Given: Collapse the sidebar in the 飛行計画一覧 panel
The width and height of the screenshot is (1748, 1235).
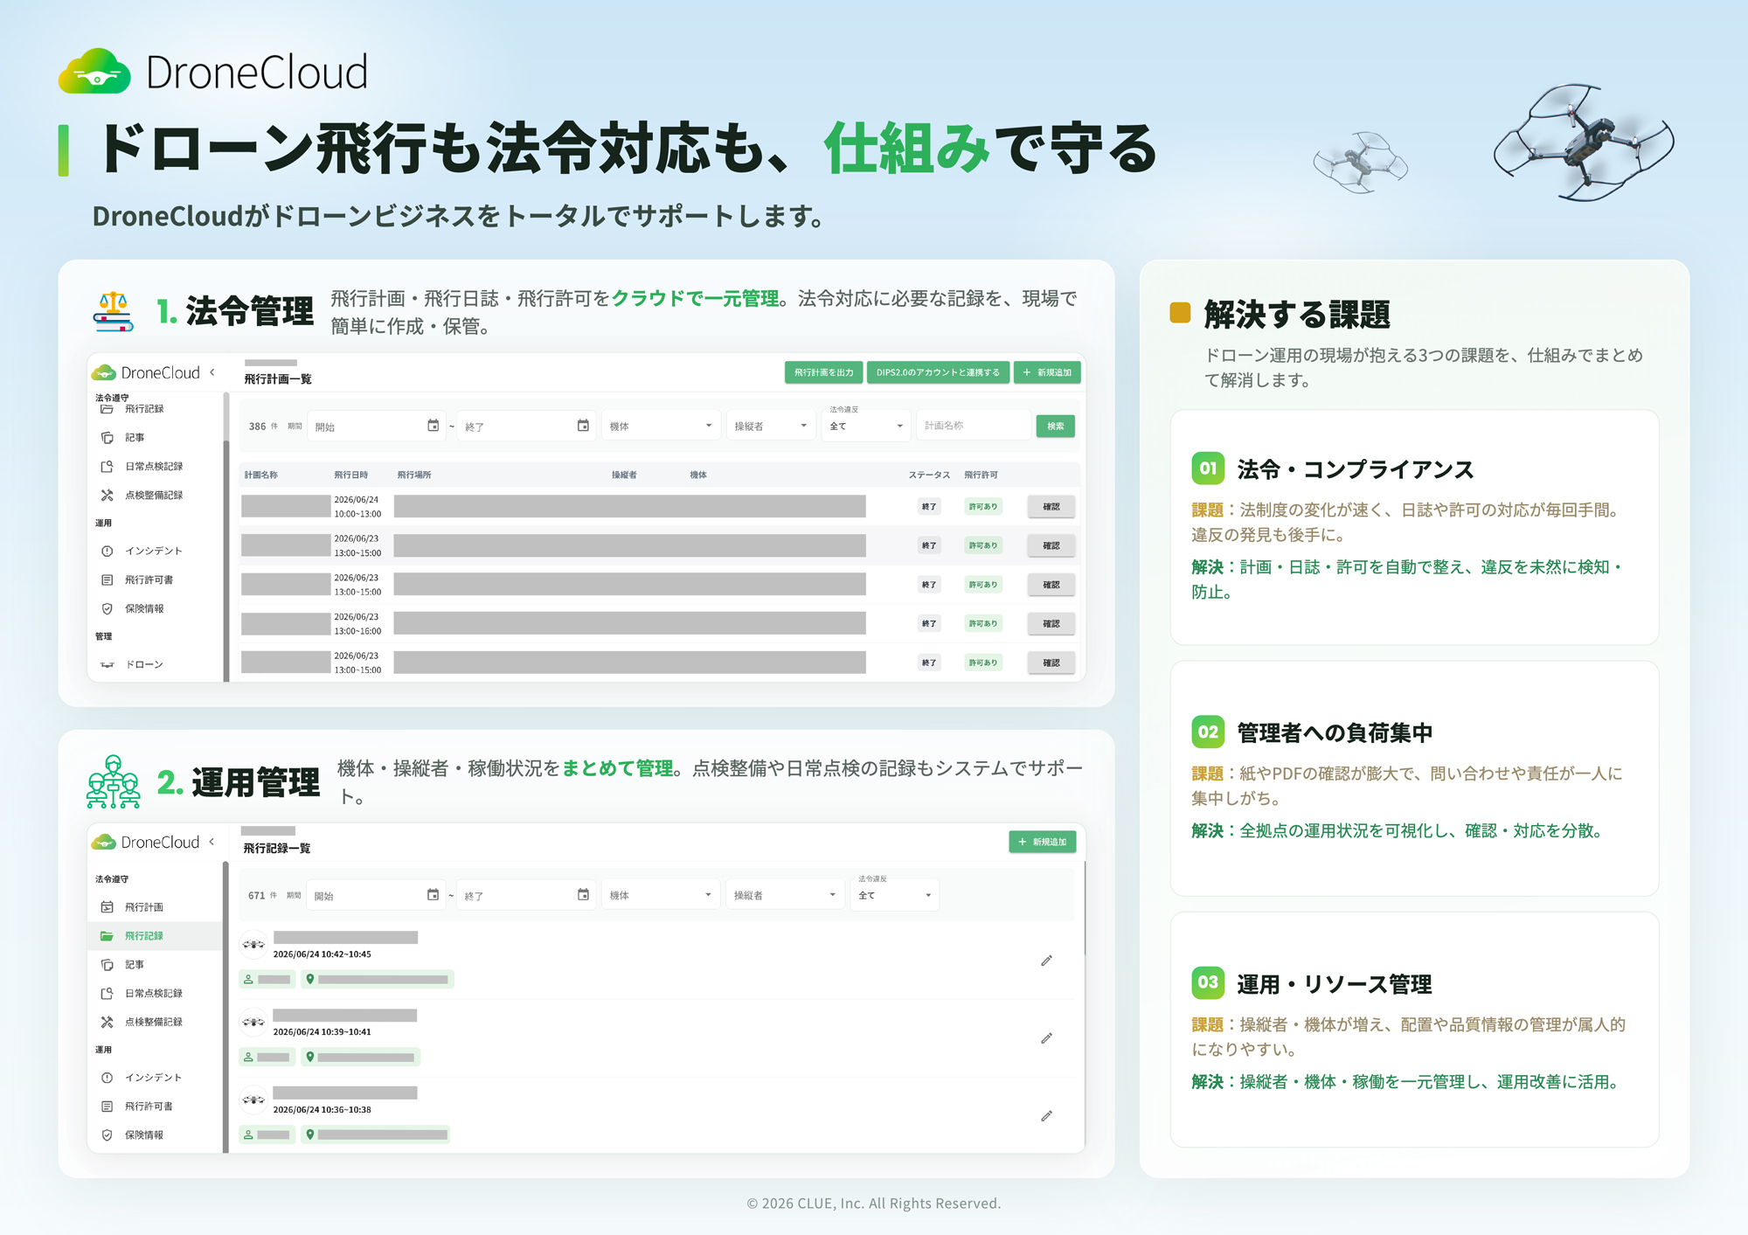Looking at the screenshot, I should coord(212,372).
